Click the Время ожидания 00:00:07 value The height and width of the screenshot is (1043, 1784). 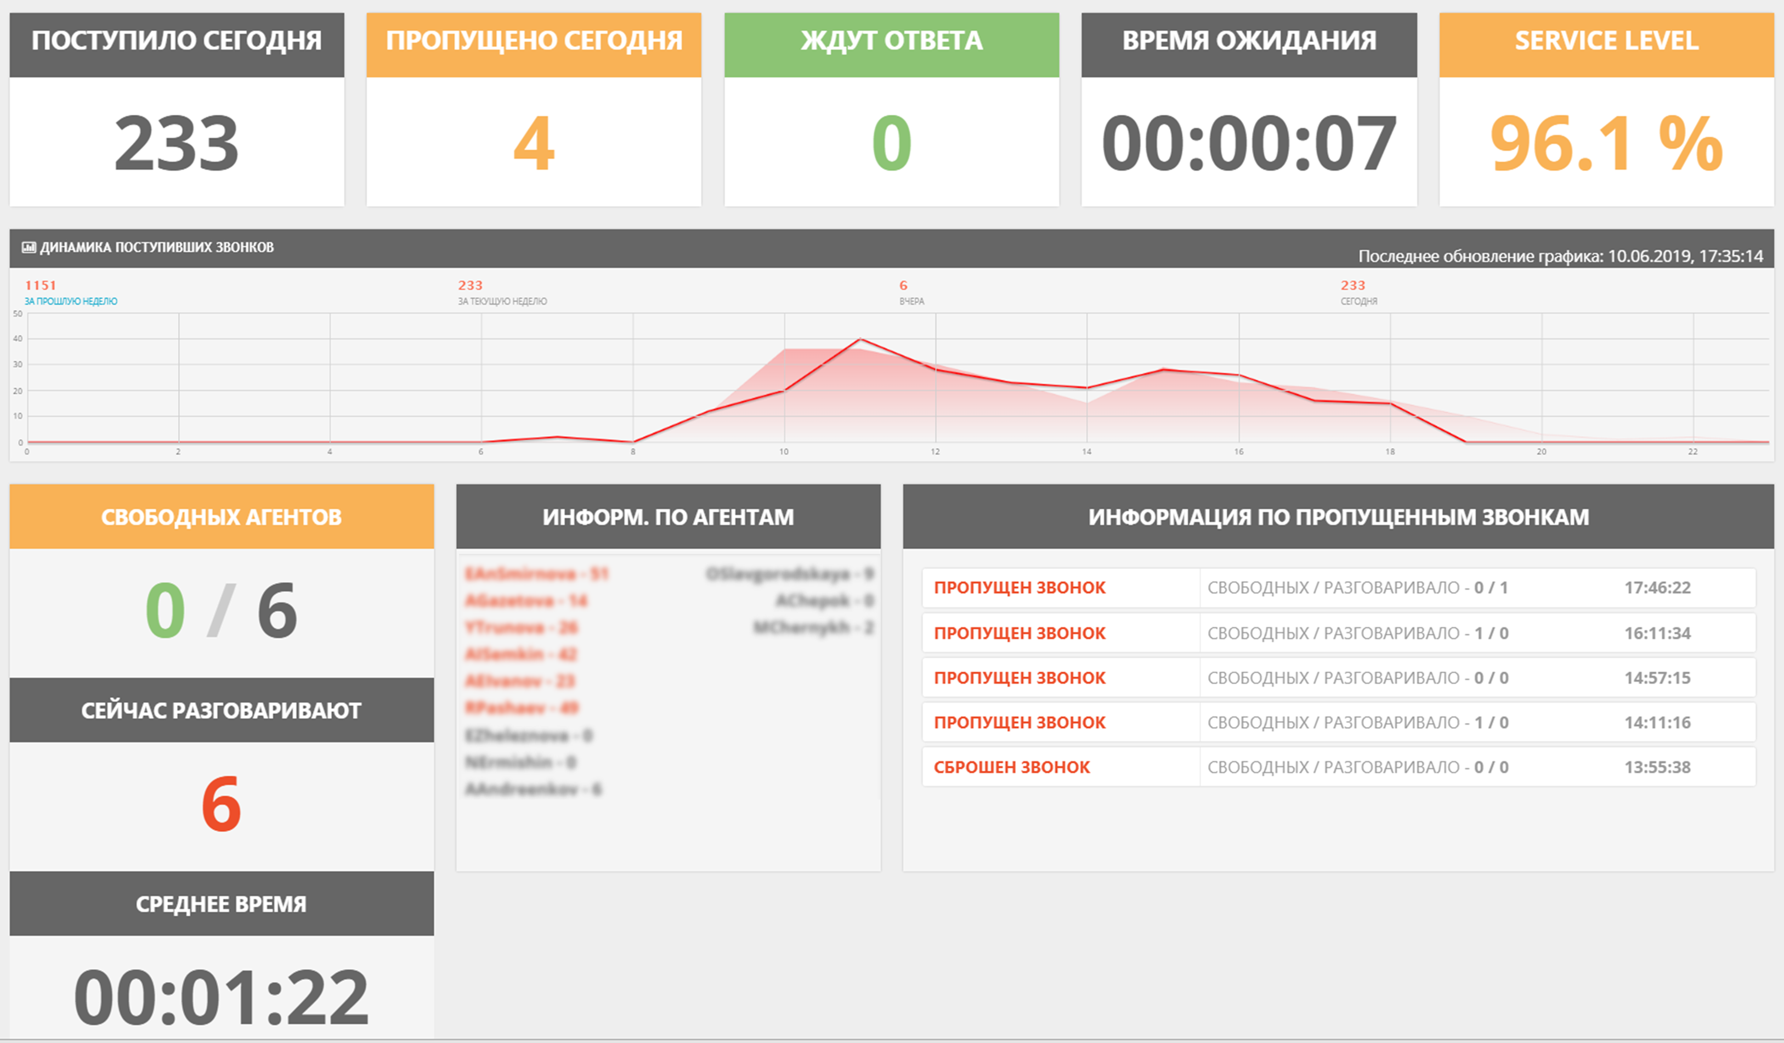pos(1249,143)
